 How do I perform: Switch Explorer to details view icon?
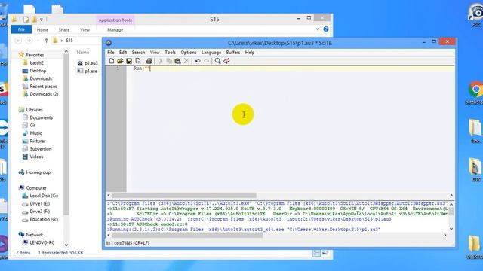[x=316, y=253]
